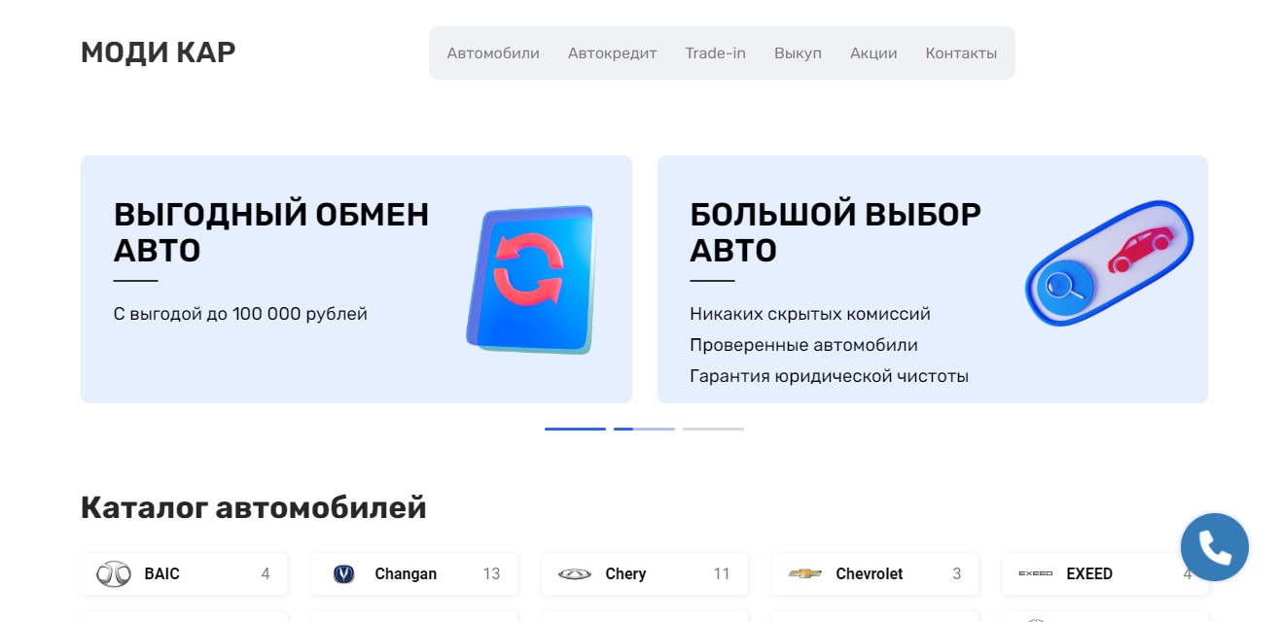Click the МОДИ КАР site logo
The image size is (1280, 622).
[158, 52]
